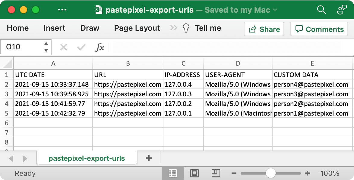Screen dimensions: 354x180
Task: Click the Tell me search field
Action: 208,28
